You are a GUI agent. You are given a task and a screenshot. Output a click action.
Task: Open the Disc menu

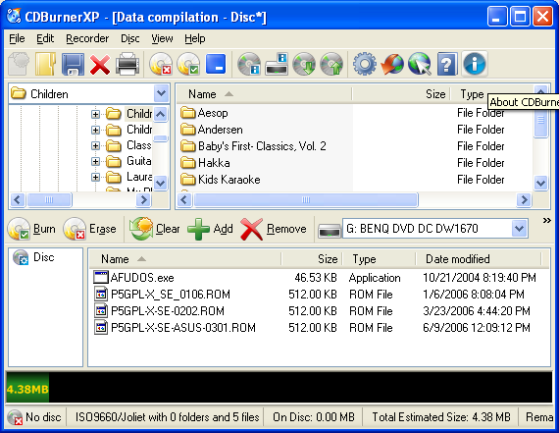pyautogui.click(x=130, y=38)
